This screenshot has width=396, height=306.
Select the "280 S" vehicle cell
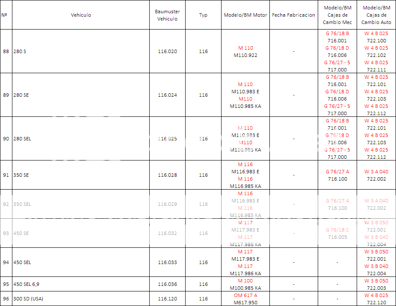tap(20, 51)
